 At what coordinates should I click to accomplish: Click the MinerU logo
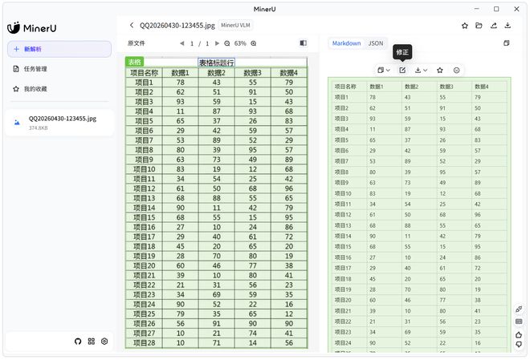32,28
